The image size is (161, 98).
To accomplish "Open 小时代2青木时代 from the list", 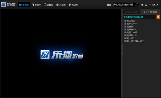I will tap(134, 41).
